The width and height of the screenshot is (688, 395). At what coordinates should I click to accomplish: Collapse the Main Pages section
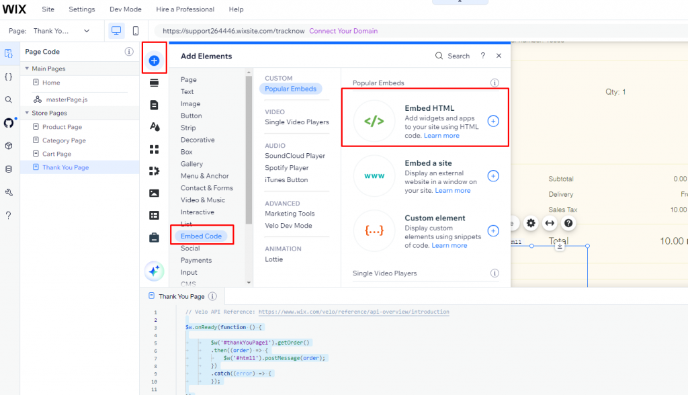click(27, 69)
